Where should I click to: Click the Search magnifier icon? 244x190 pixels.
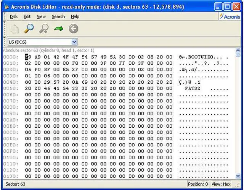pos(29,29)
